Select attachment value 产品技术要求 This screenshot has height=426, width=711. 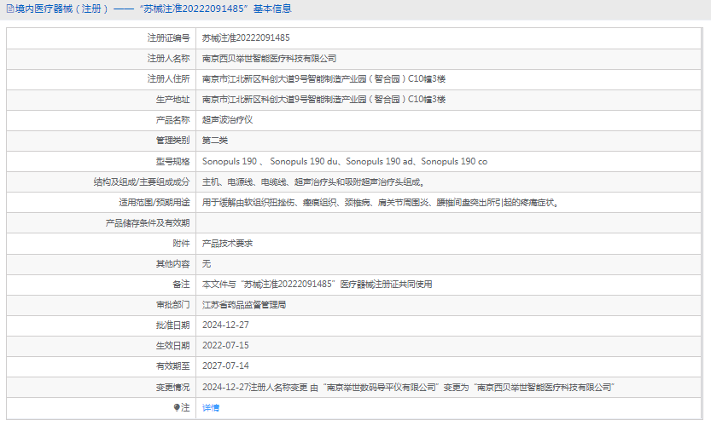click(x=227, y=243)
